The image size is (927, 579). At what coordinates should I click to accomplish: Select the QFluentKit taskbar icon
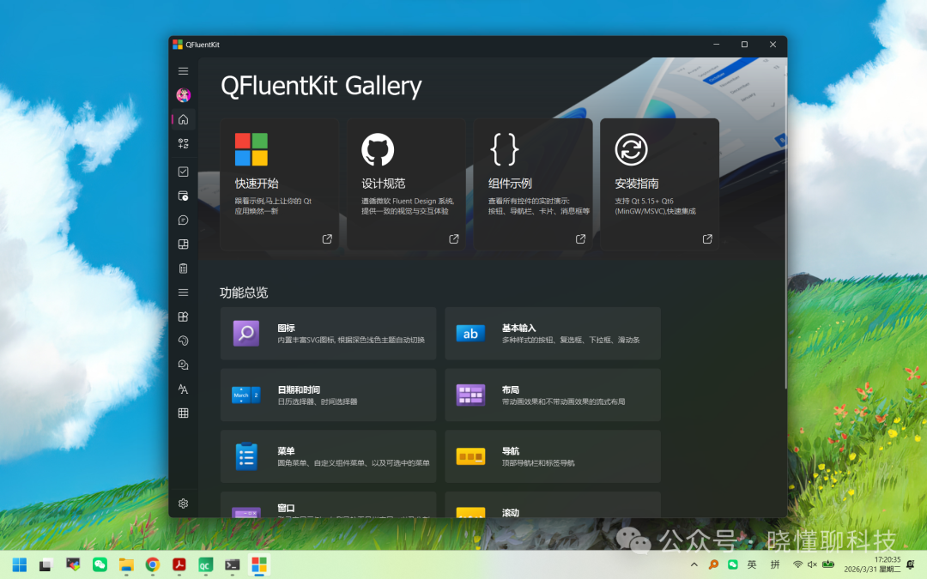point(259,564)
